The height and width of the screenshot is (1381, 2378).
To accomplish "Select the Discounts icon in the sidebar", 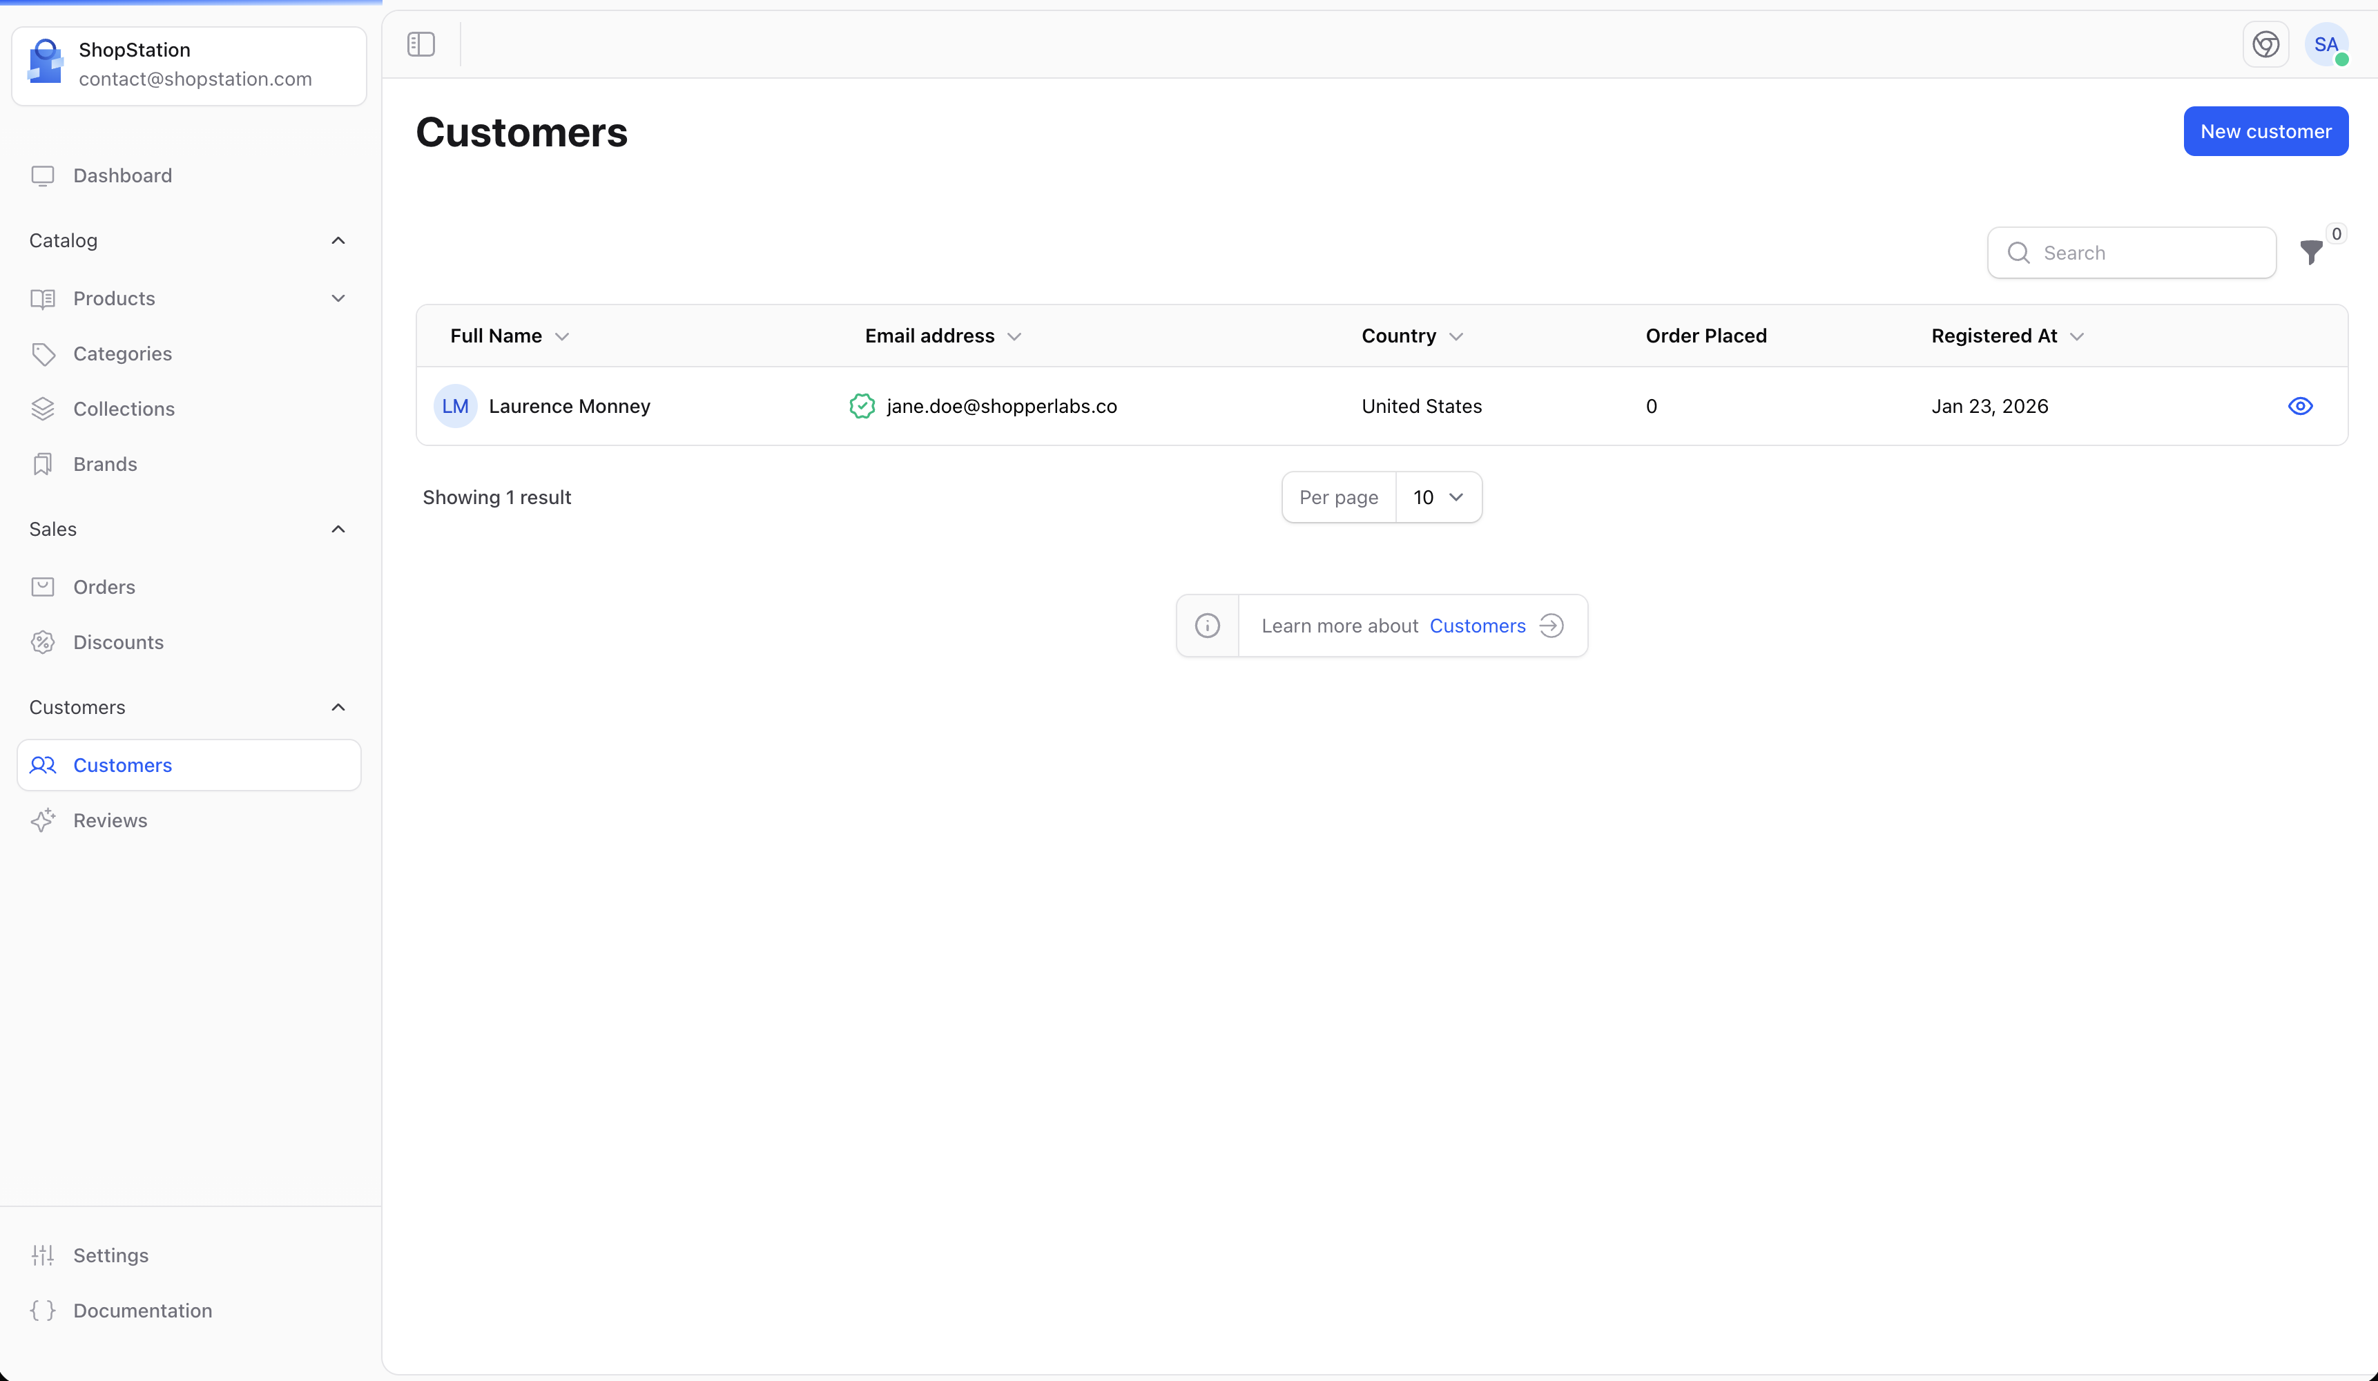I will tap(44, 642).
